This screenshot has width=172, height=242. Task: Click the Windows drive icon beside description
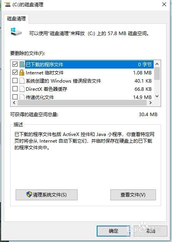[x=16, y=32]
